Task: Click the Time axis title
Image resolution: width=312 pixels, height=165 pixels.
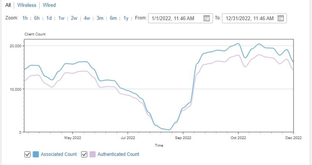Action: (159, 146)
